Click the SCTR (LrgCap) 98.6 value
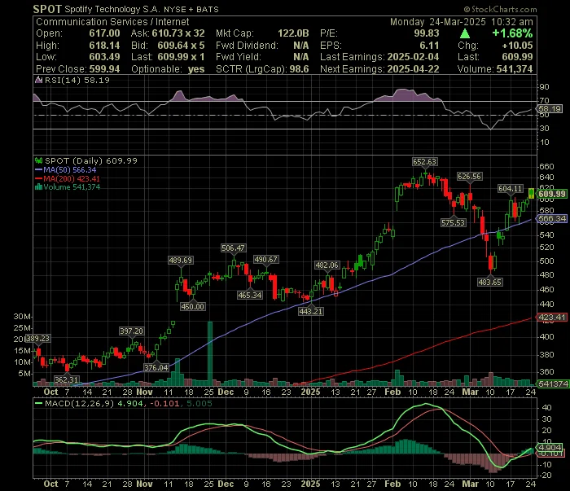This screenshot has height=491, width=570. click(x=299, y=68)
